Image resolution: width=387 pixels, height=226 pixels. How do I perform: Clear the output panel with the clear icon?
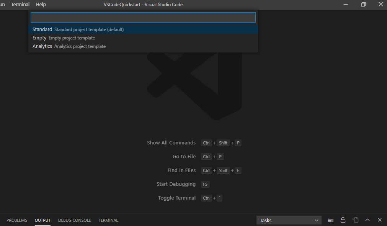coord(331,220)
